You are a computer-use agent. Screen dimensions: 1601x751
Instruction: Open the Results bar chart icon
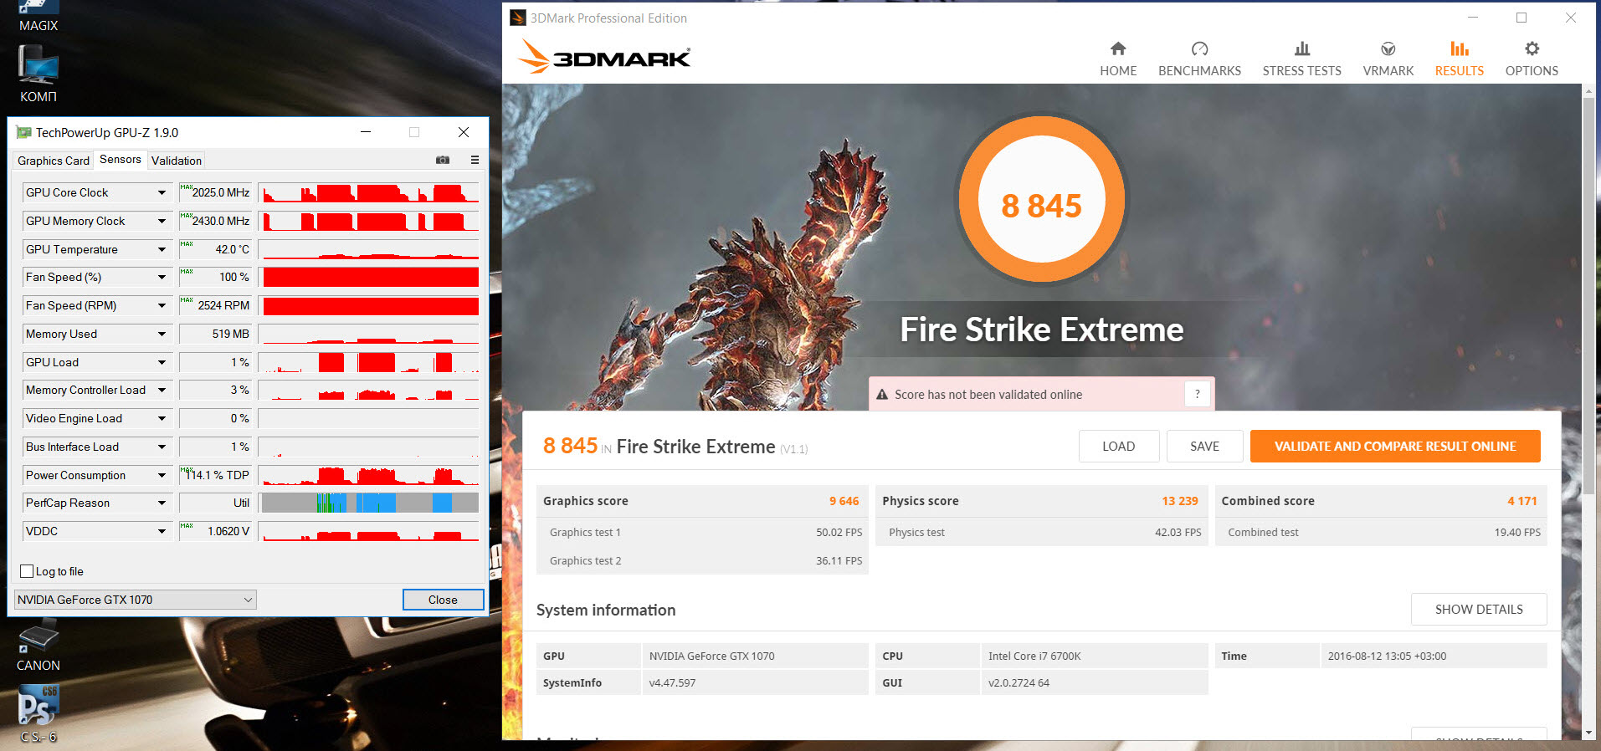pyautogui.click(x=1459, y=49)
